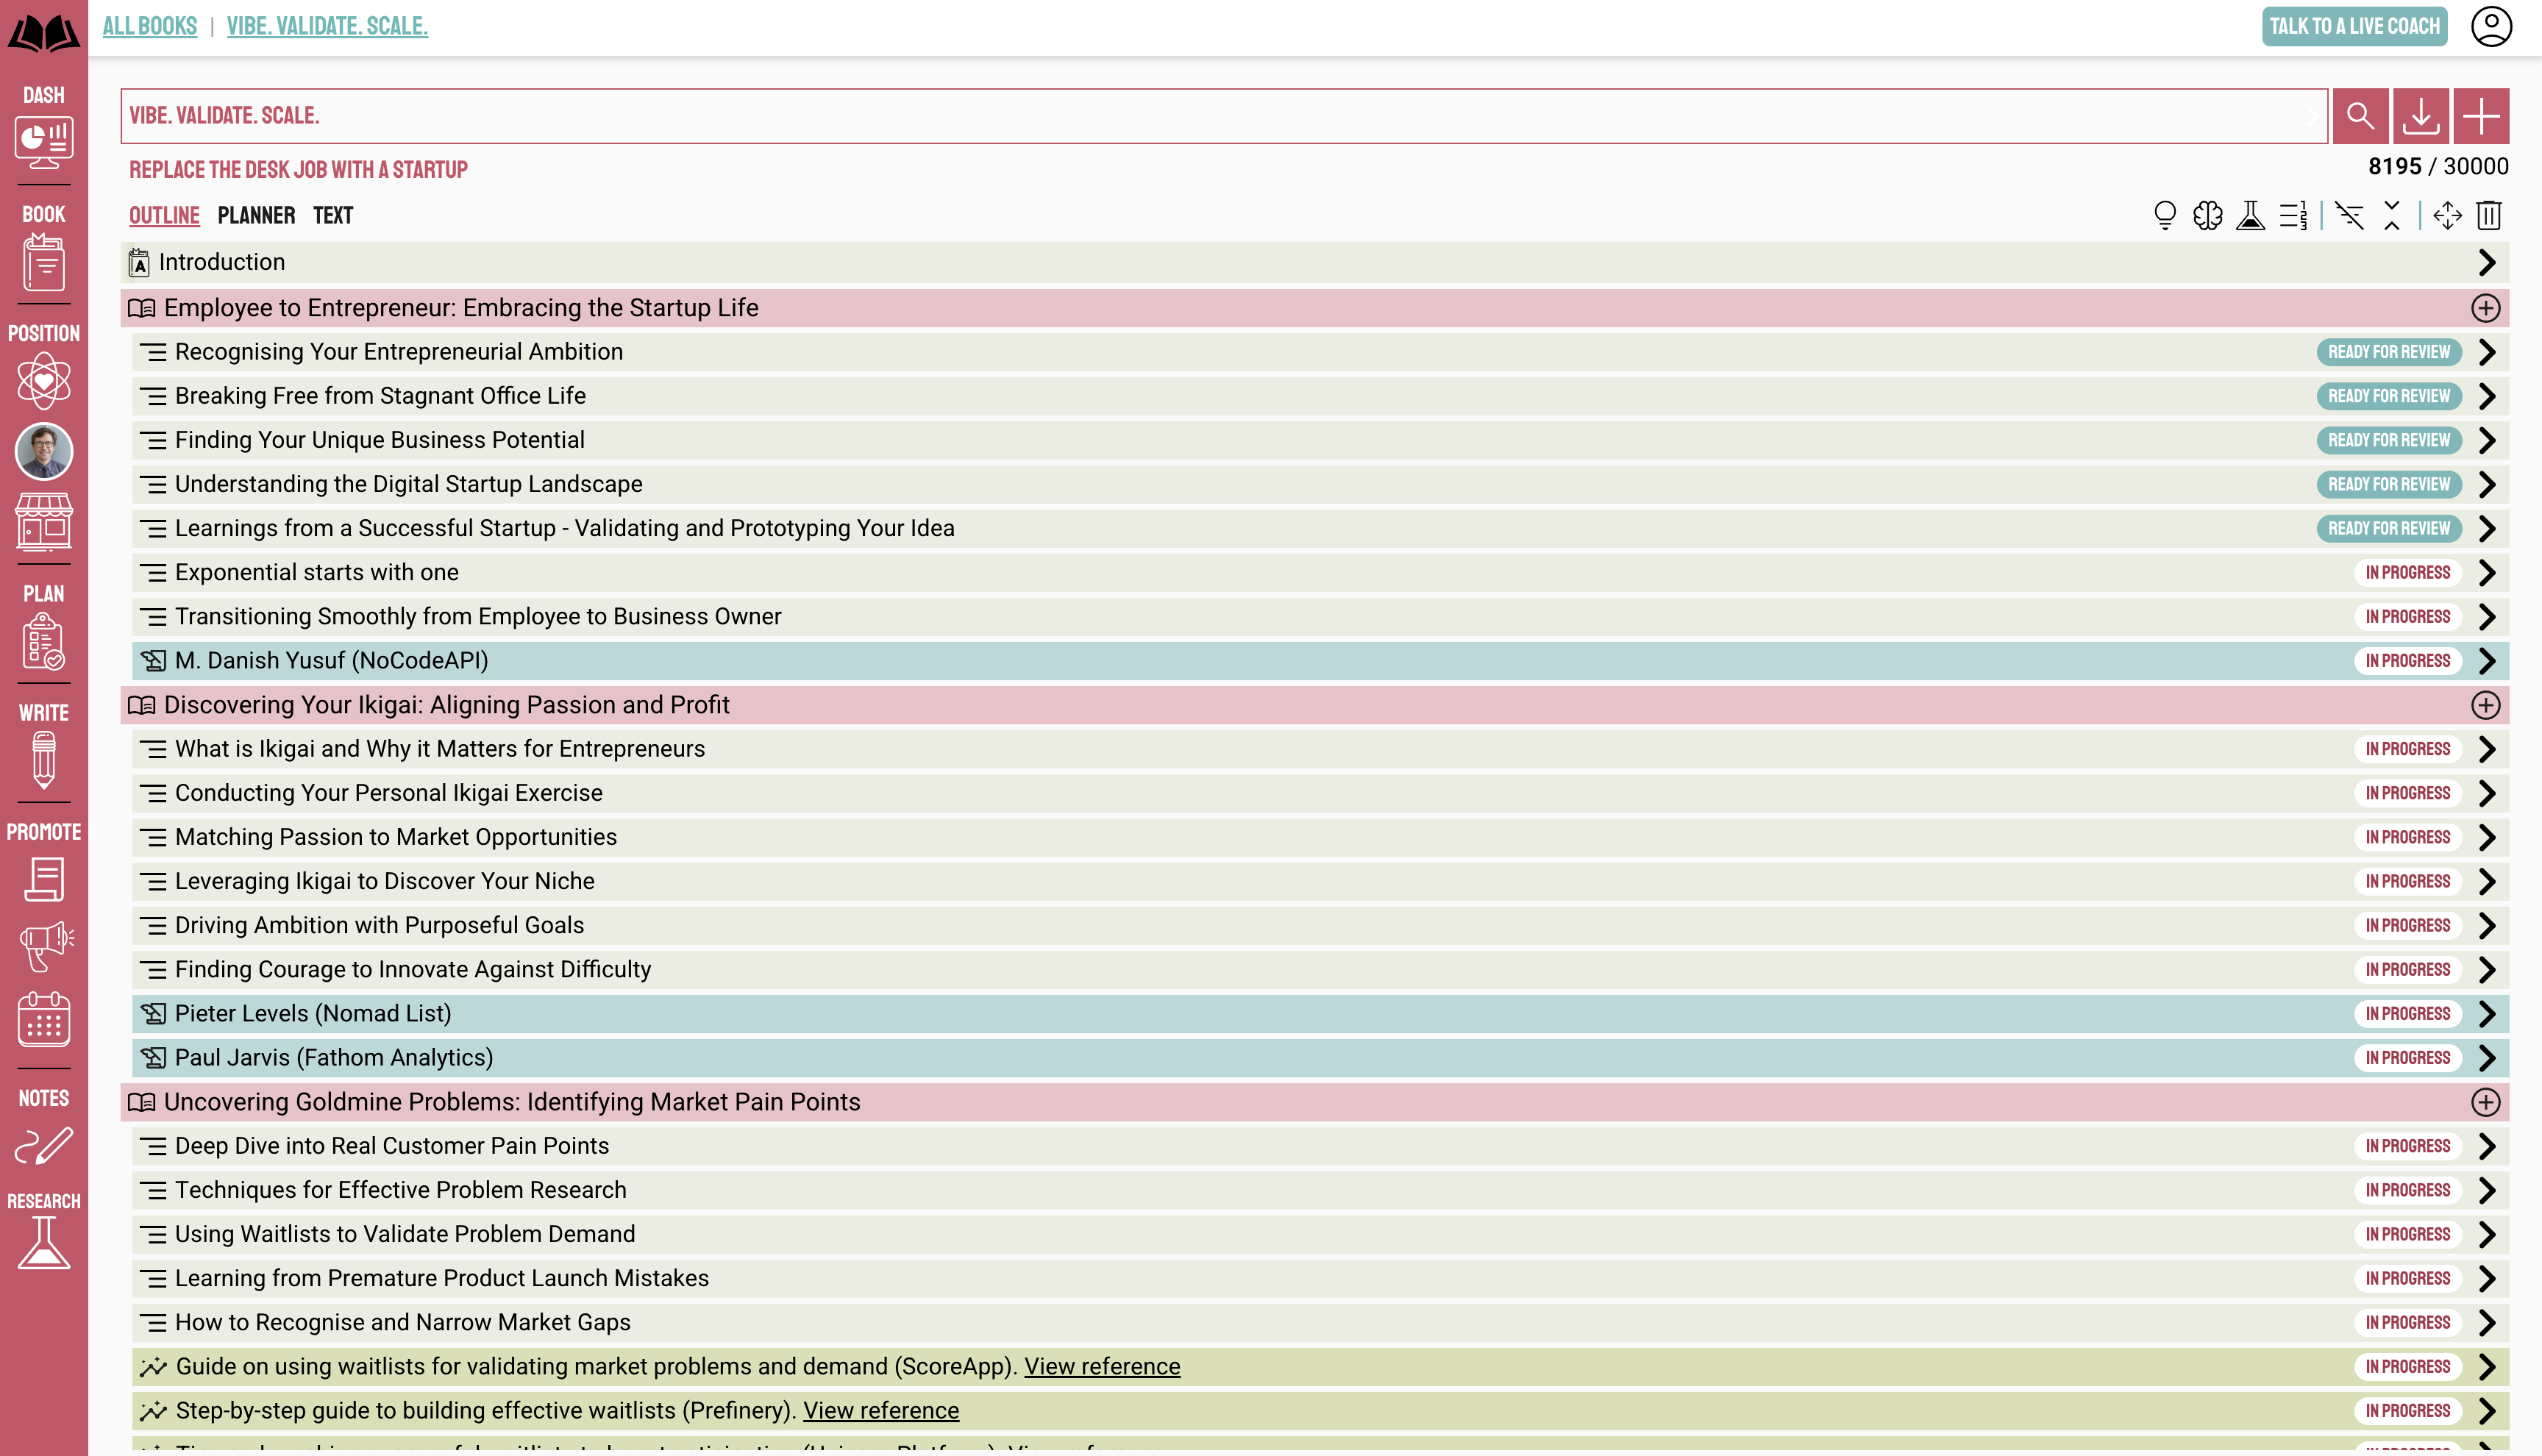Screen dimensions: 2542x1456
Task: Click the numbered list icon in toolbar
Action: [x=2293, y=215]
